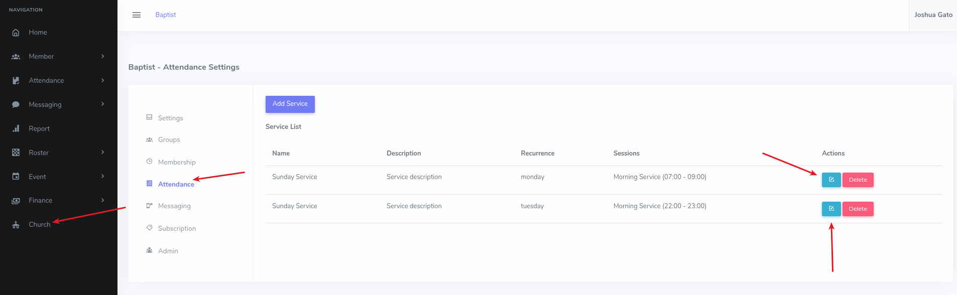Click the Groups people icon
The height and width of the screenshot is (295, 957).
coord(149,139)
